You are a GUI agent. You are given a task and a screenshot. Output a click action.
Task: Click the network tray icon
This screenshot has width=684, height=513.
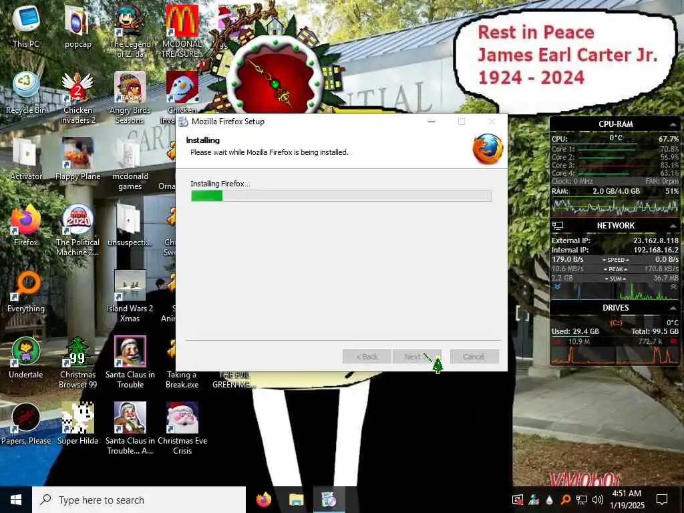(x=582, y=500)
